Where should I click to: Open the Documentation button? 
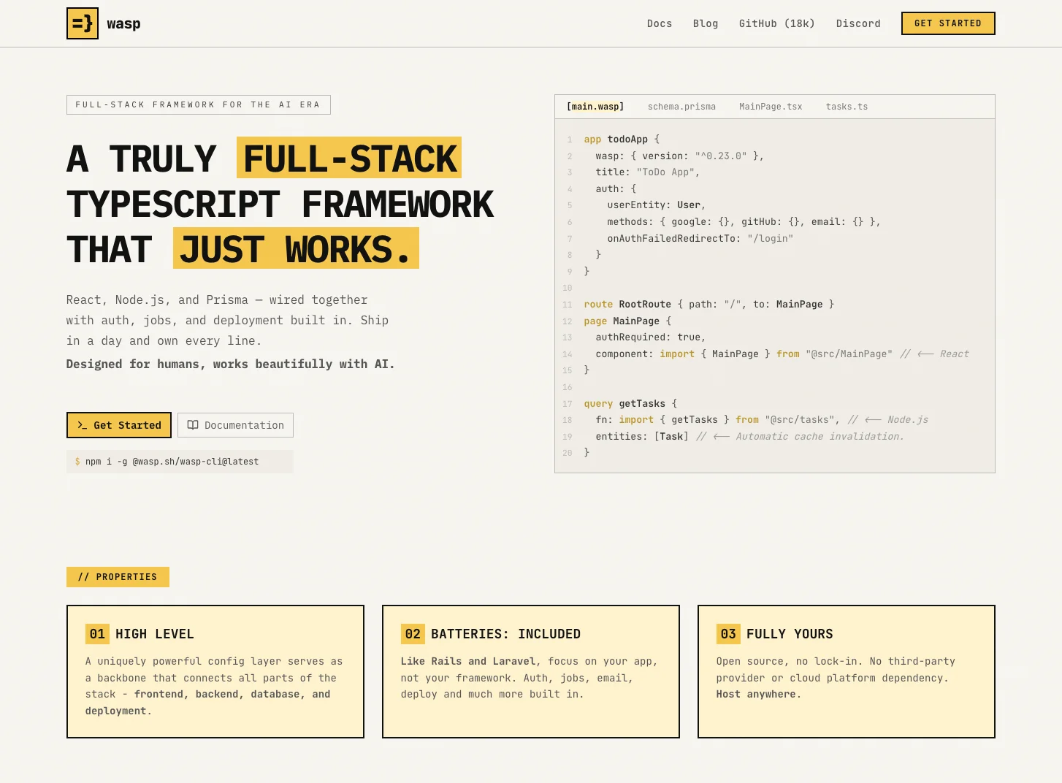click(235, 425)
